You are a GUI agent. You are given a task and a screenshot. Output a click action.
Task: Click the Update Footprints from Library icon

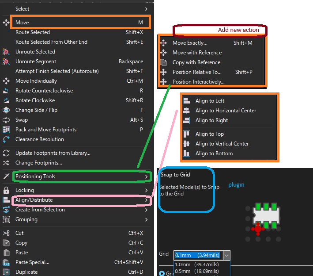pos(6,153)
